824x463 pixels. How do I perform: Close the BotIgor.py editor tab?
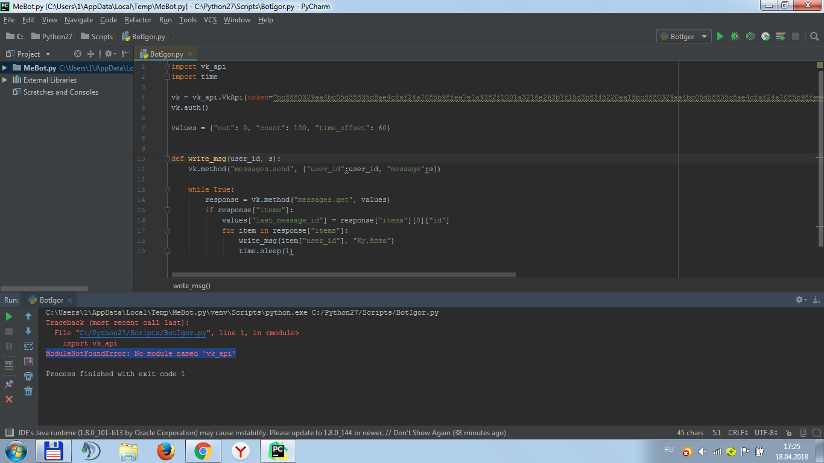click(x=189, y=54)
